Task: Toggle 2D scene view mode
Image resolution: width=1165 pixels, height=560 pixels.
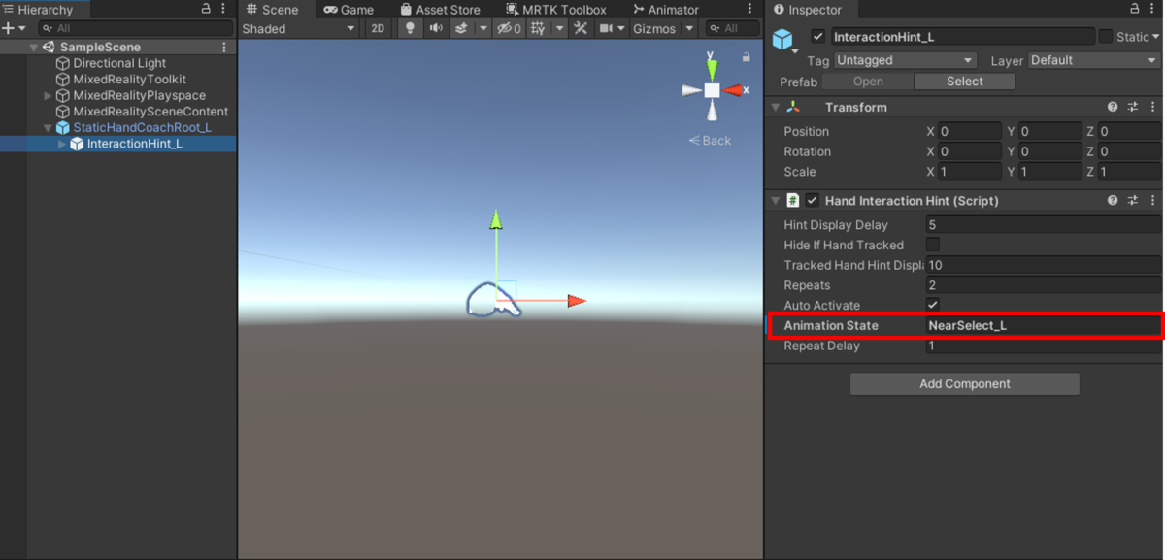Action: [378, 28]
